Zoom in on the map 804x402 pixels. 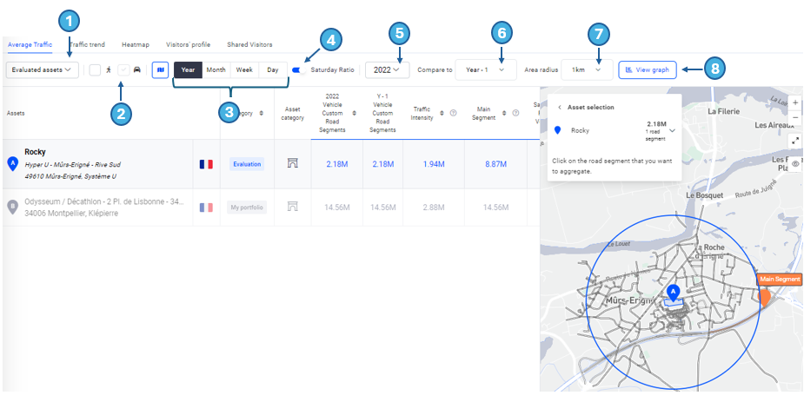coord(794,102)
